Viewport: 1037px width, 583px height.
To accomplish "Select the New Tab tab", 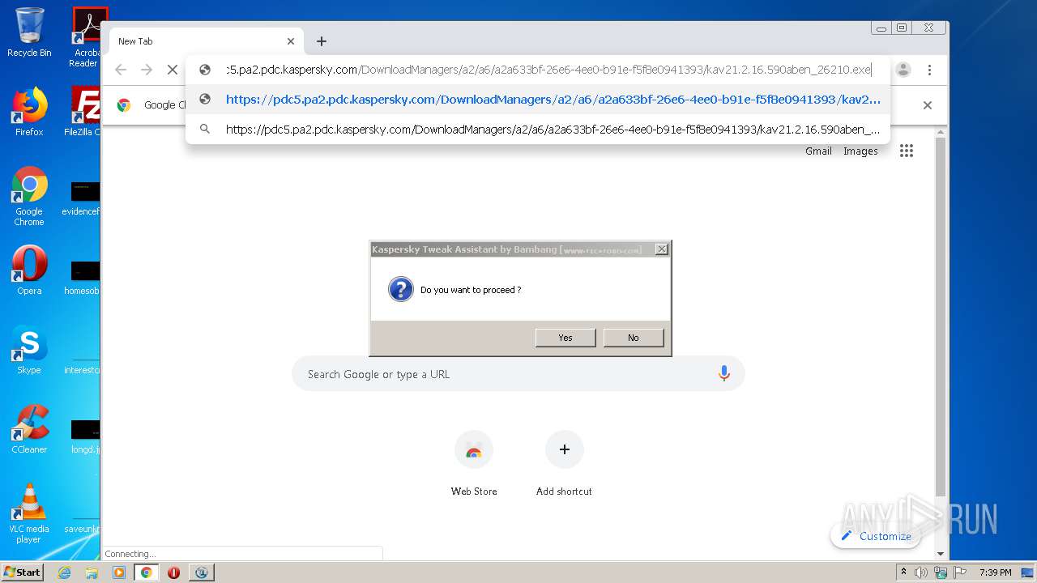I will click(206, 41).
